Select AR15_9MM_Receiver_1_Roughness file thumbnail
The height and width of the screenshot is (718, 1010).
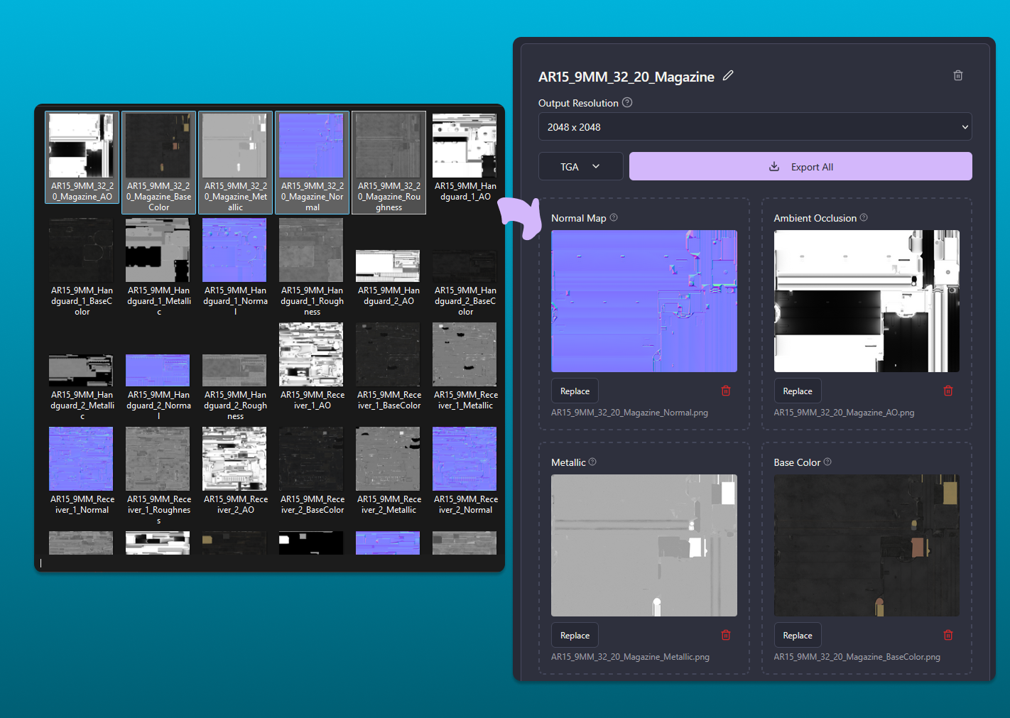click(158, 459)
